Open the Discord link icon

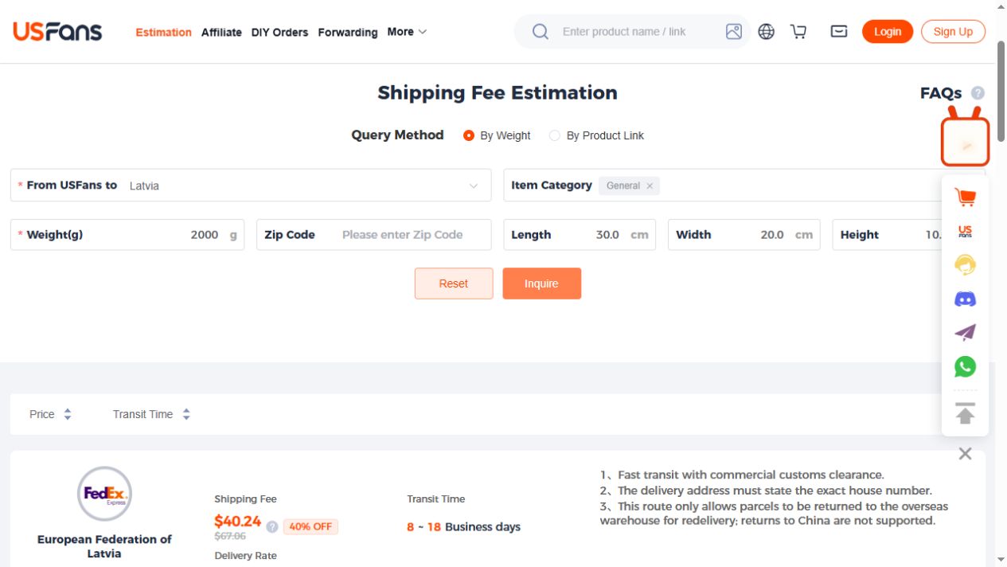tap(965, 299)
